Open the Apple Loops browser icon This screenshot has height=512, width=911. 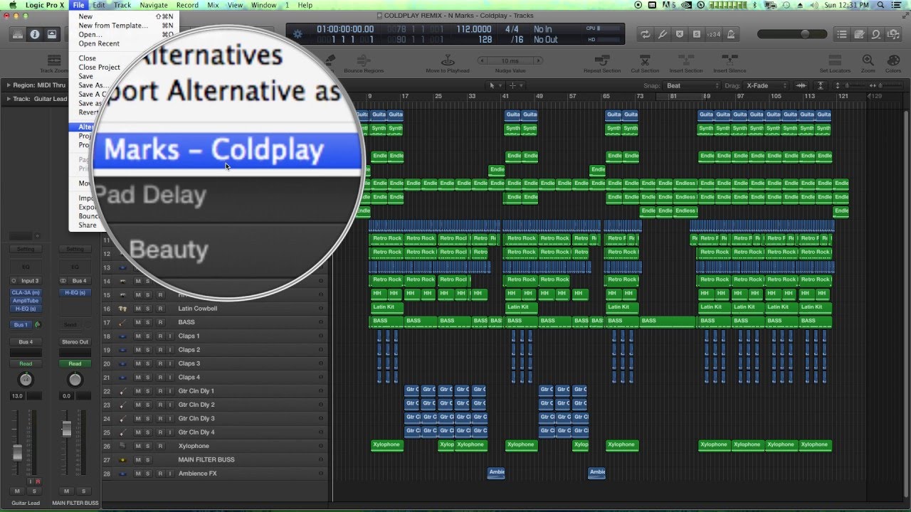(876, 34)
